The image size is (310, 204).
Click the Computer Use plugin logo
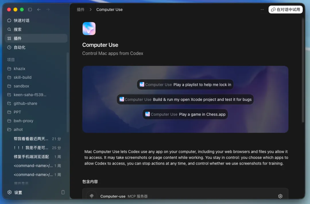coord(89,28)
